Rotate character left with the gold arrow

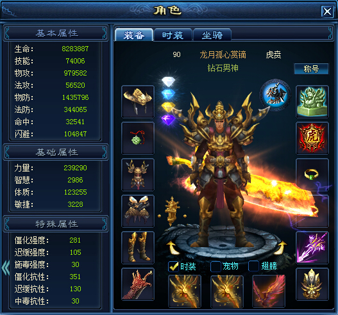[x=173, y=248]
